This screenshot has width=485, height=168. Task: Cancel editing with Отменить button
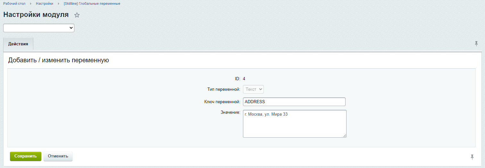coord(58,156)
